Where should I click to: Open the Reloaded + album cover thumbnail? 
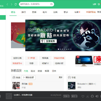point(72,86)
